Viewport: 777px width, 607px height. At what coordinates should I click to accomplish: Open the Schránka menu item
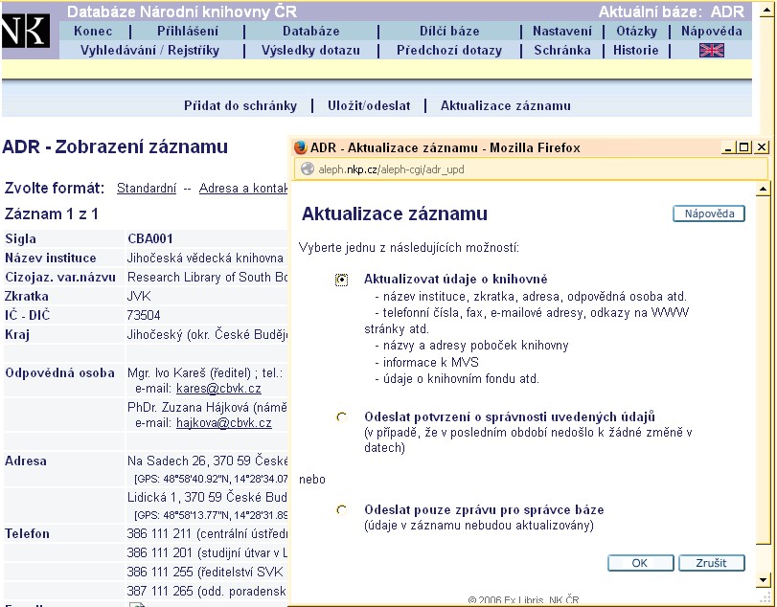[562, 50]
